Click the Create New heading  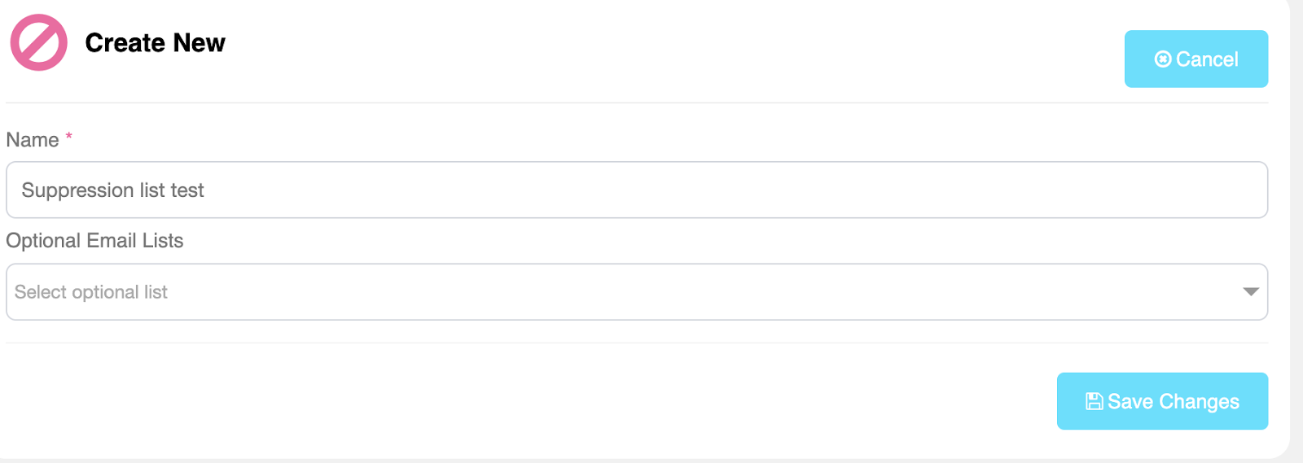[155, 42]
